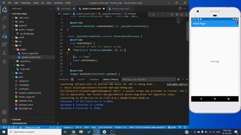Open the Widget Inspector icon in debug toolbar
This screenshot has height=135, width=241.
(186, 15)
